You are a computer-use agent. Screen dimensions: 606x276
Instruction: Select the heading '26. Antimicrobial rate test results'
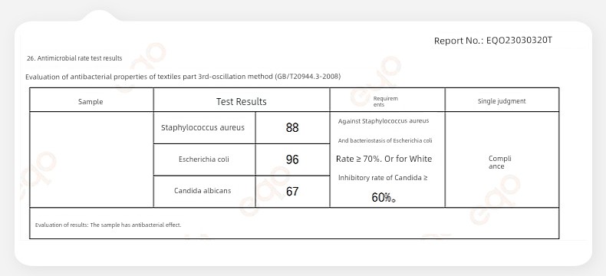coord(74,58)
